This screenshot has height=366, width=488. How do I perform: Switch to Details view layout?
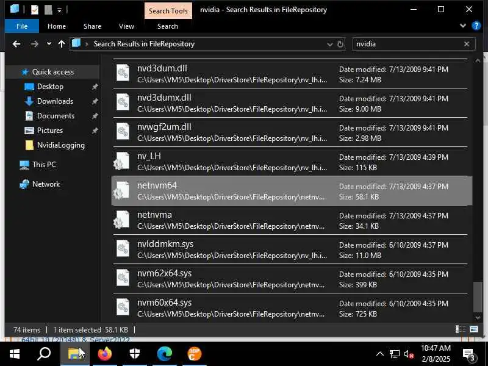pyautogui.click(x=461, y=329)
